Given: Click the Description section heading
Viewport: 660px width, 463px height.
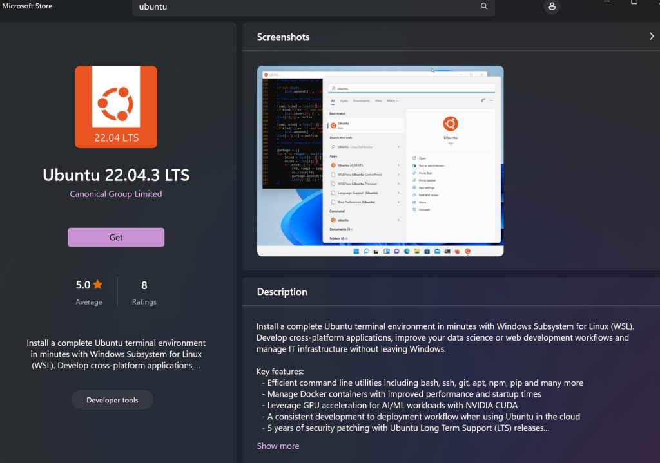Looking at the screenshot, I should pos(282,292).
